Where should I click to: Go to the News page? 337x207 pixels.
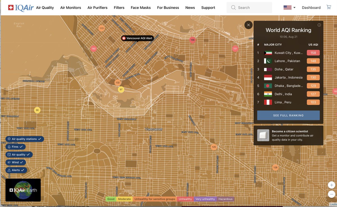[190, 8]
